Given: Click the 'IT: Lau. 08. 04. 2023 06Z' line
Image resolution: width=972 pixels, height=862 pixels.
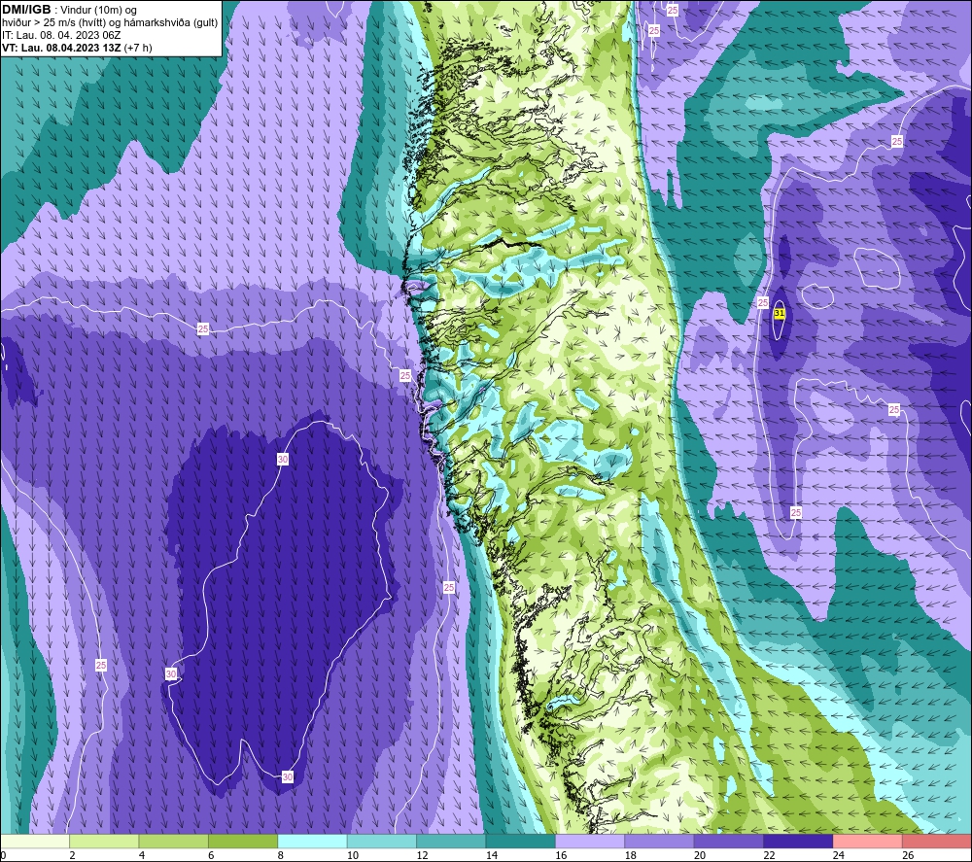Looking at the screenshot, I should point(61,35).
